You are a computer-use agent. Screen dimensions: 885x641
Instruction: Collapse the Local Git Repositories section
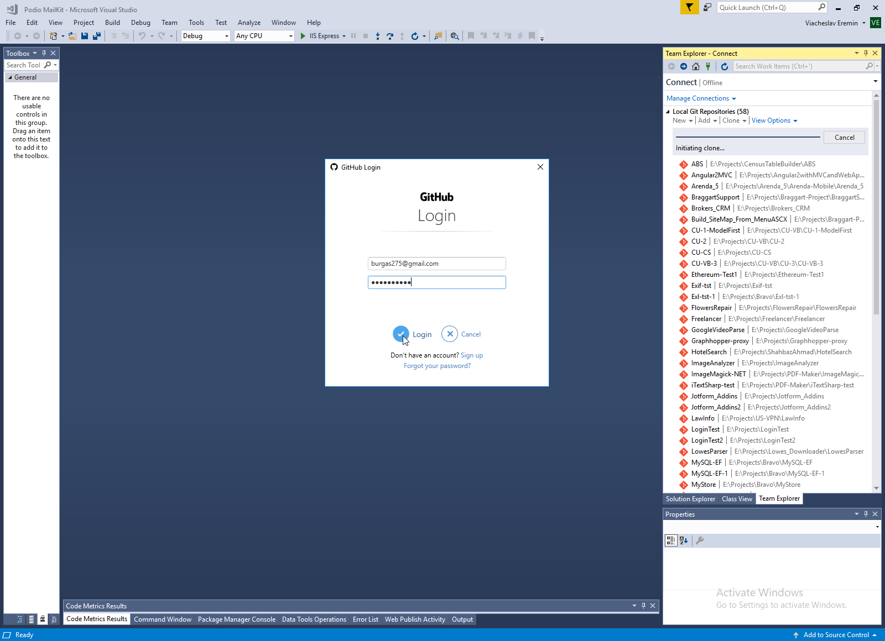(x=668, y=112)
